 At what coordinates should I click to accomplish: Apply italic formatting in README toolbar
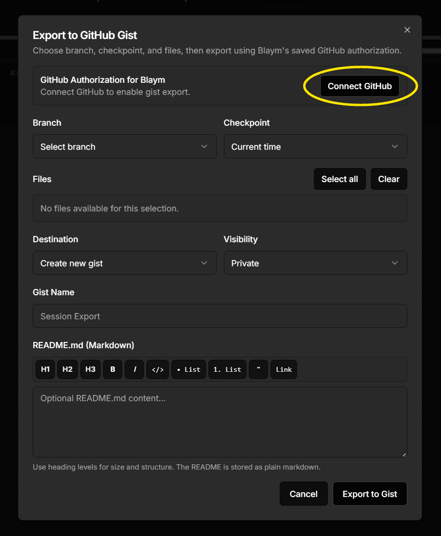135,369
